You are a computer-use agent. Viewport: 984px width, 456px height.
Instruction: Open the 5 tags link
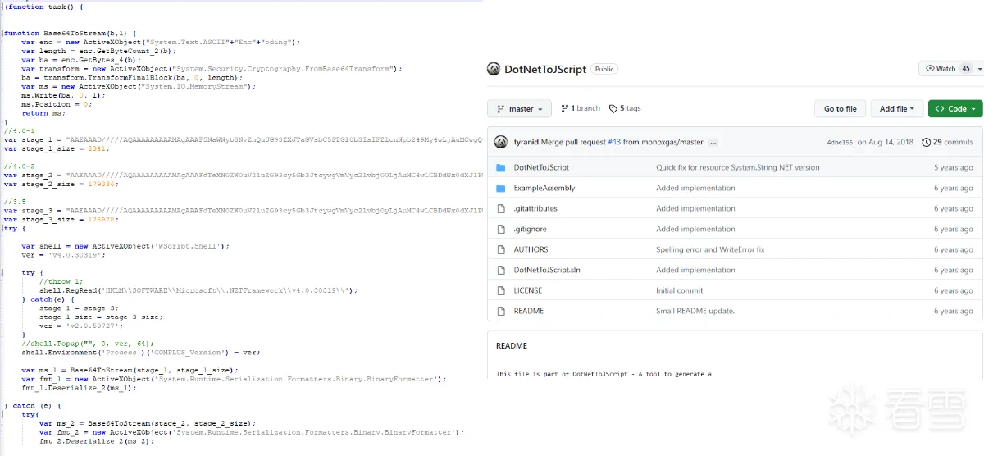[625, 108]
